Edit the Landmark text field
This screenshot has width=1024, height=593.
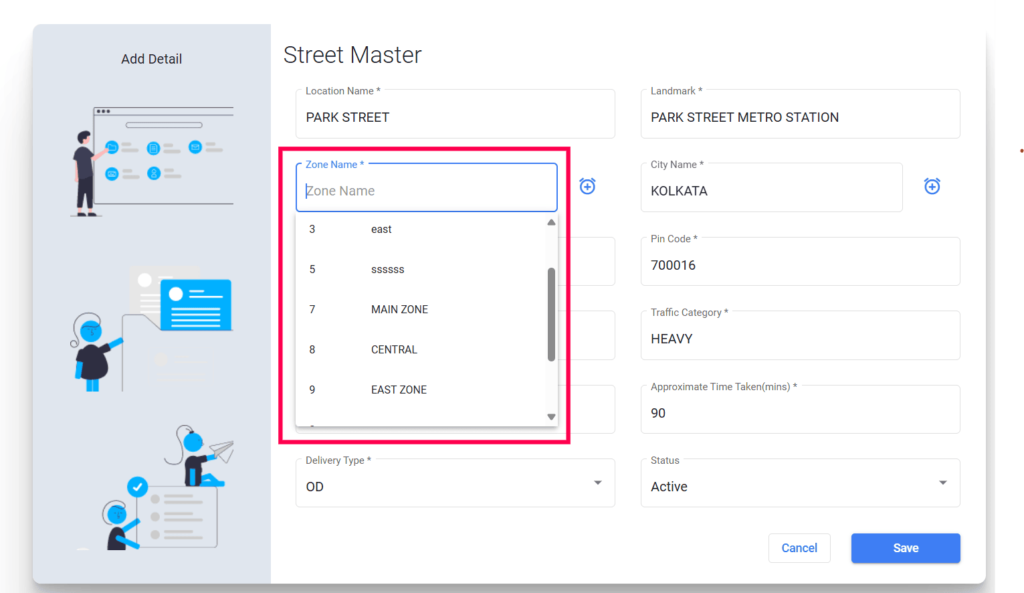(800, 117)
